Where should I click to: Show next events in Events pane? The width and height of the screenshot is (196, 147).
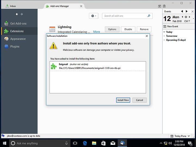pyautogui.click(x=187, y=11)
